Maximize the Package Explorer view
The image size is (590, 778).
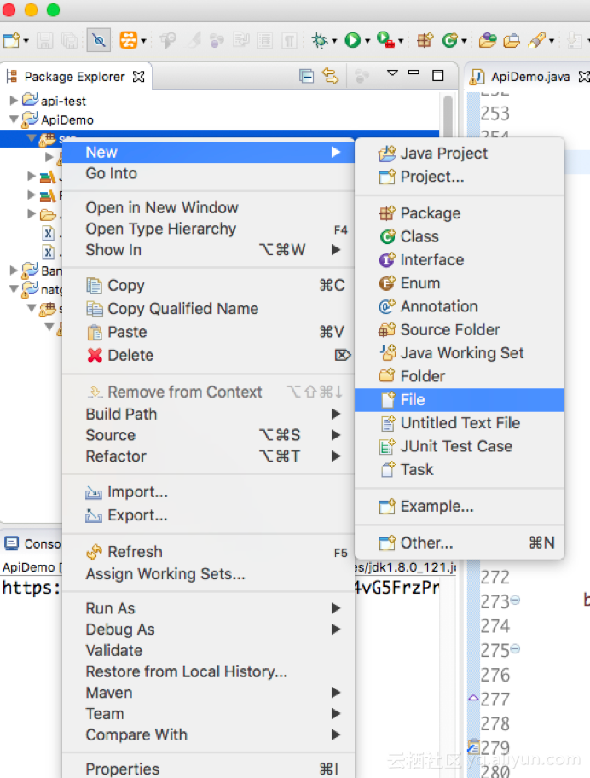click(437, 75)
